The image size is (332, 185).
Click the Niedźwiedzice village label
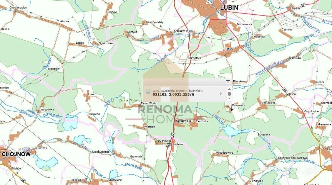(x=101, y=152)
